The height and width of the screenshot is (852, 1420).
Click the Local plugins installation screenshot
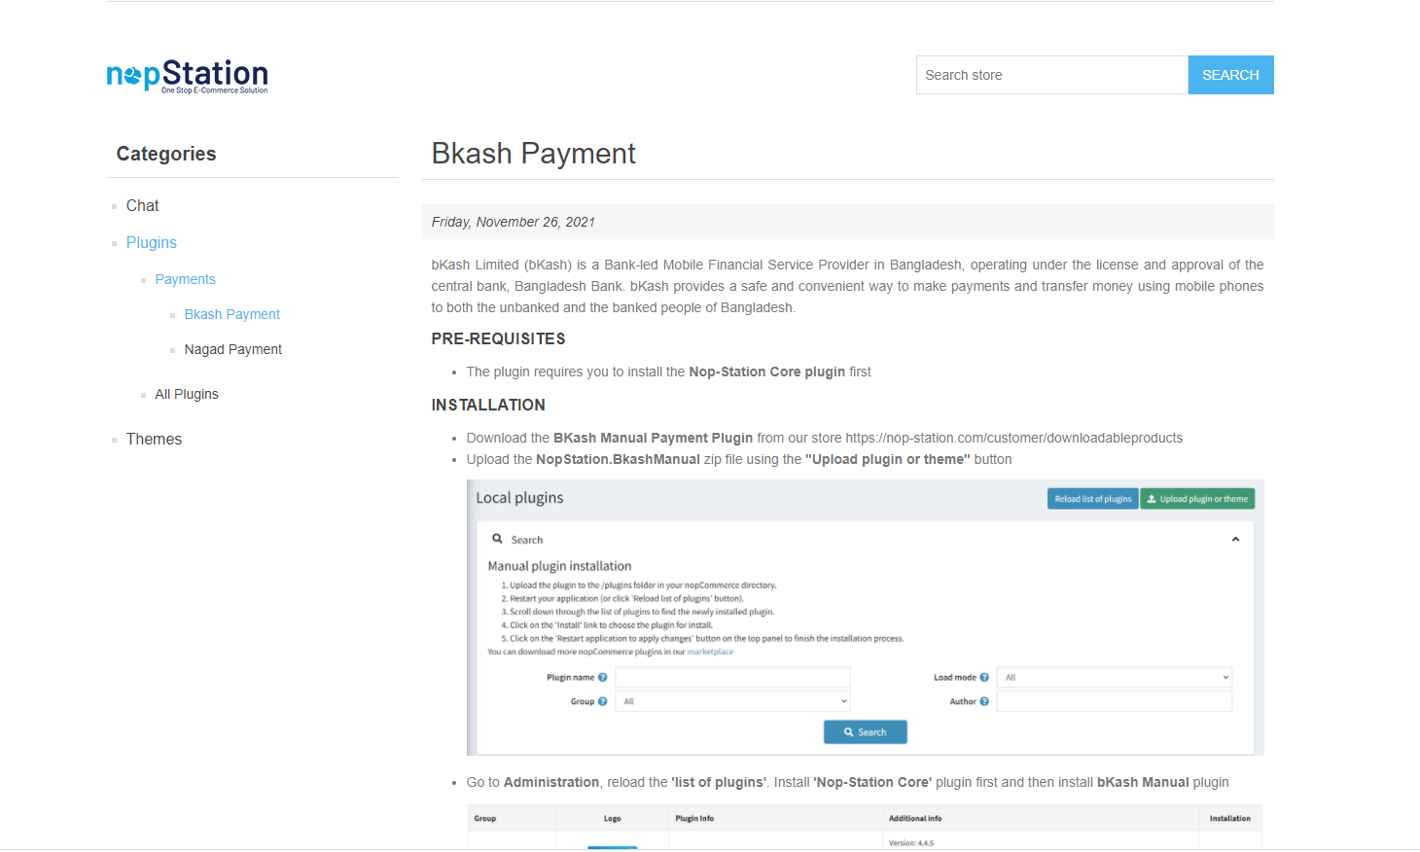pyautogui.click(x=865, y=618)
